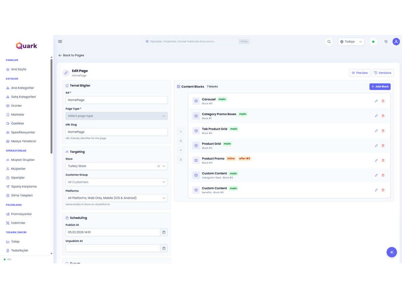Screen dimensions: 402x298
Task: Expand the Customer Group dropdown
Action: pyautogui.click(x=116, y=182)
